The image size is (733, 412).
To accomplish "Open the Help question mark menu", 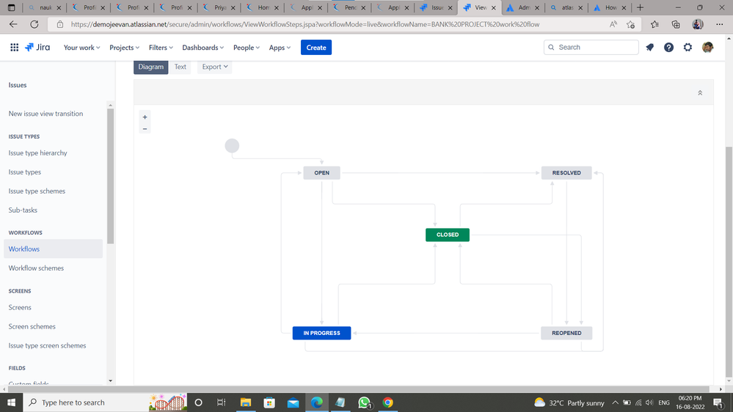I will 668,47.
